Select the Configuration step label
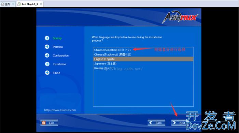The width and height of the screenshot is (239, 133). click(61, 56)
